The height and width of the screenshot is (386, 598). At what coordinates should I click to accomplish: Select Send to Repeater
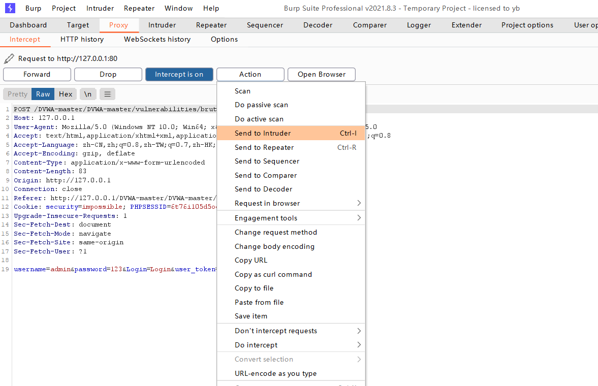point(291,147)
